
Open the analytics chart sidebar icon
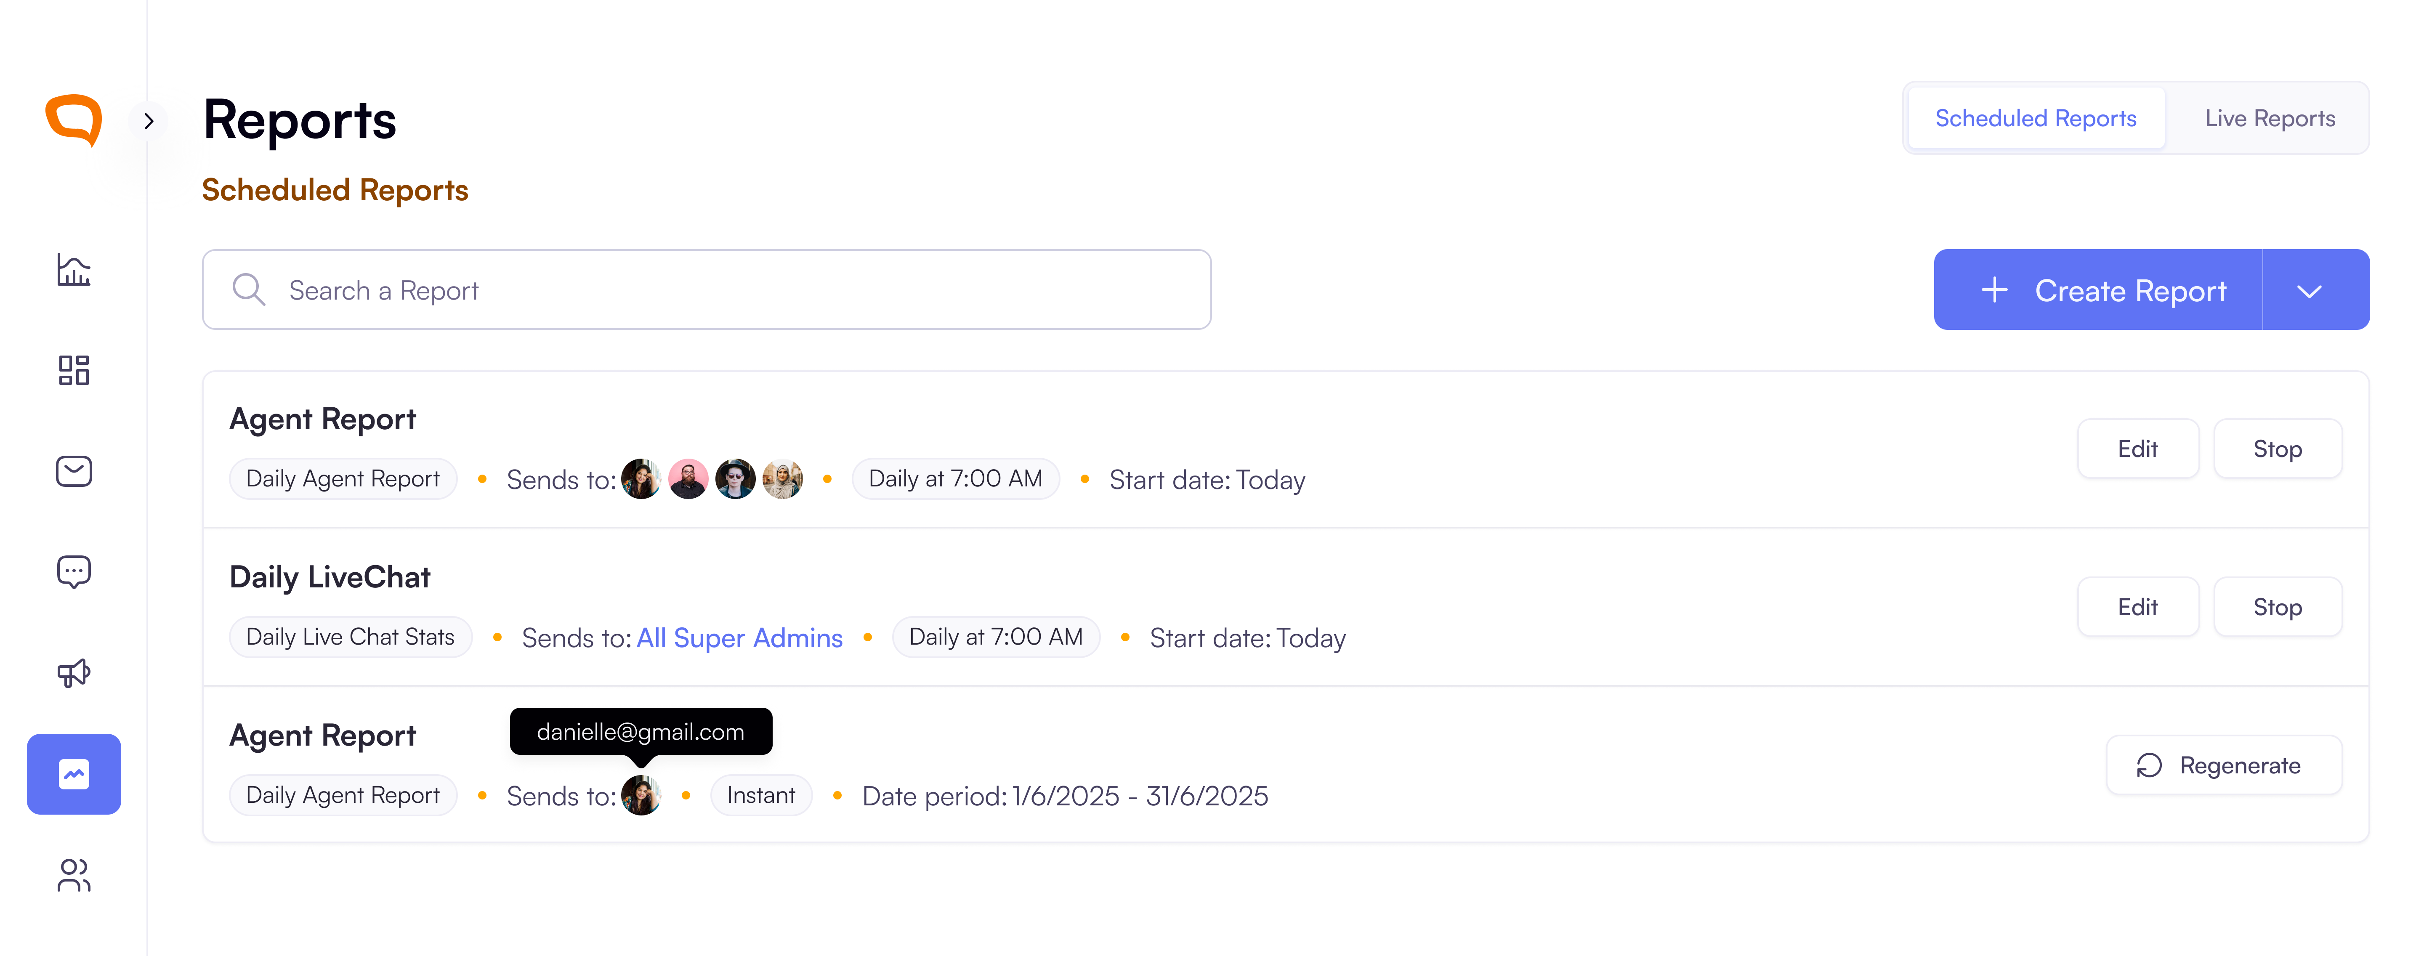tap(73, 270)
